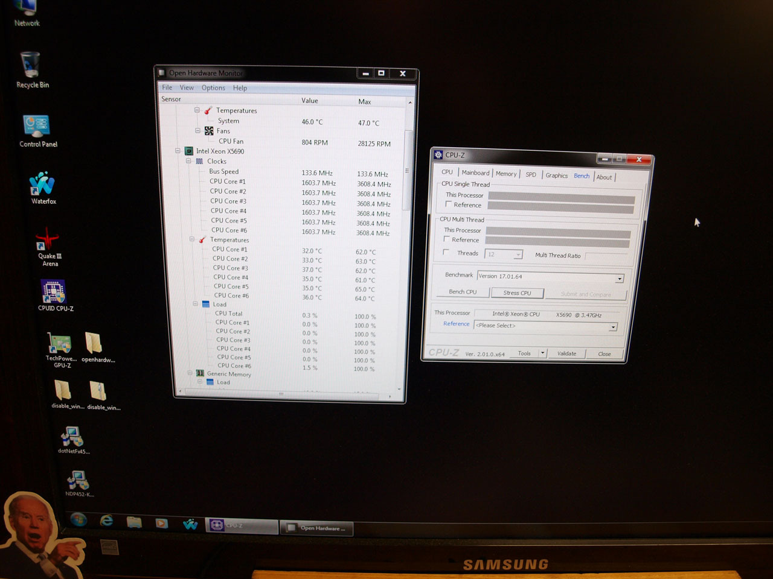Open the Benchmark version dropdown
Image resolution: width=773 pixels, height=579 pixels.
click(x=619, y=279)
